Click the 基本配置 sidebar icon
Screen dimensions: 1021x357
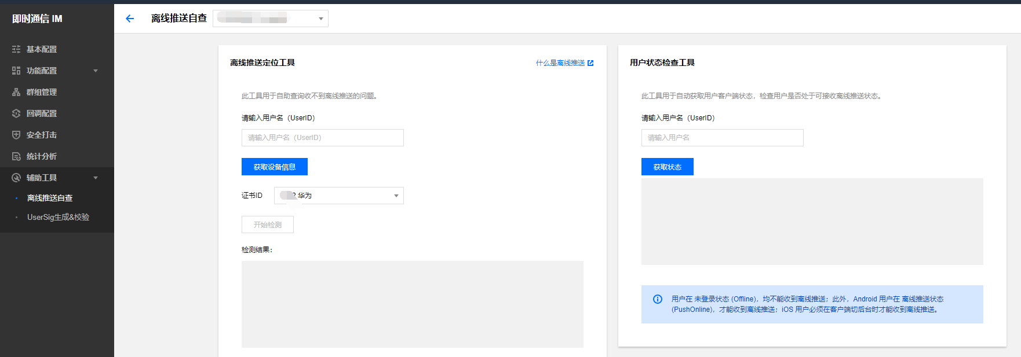(x=16, y=49)
